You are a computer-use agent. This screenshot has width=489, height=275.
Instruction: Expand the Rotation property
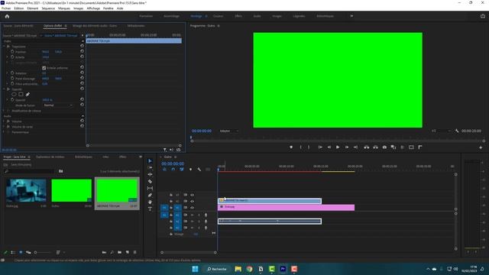(x=7, y=73)
